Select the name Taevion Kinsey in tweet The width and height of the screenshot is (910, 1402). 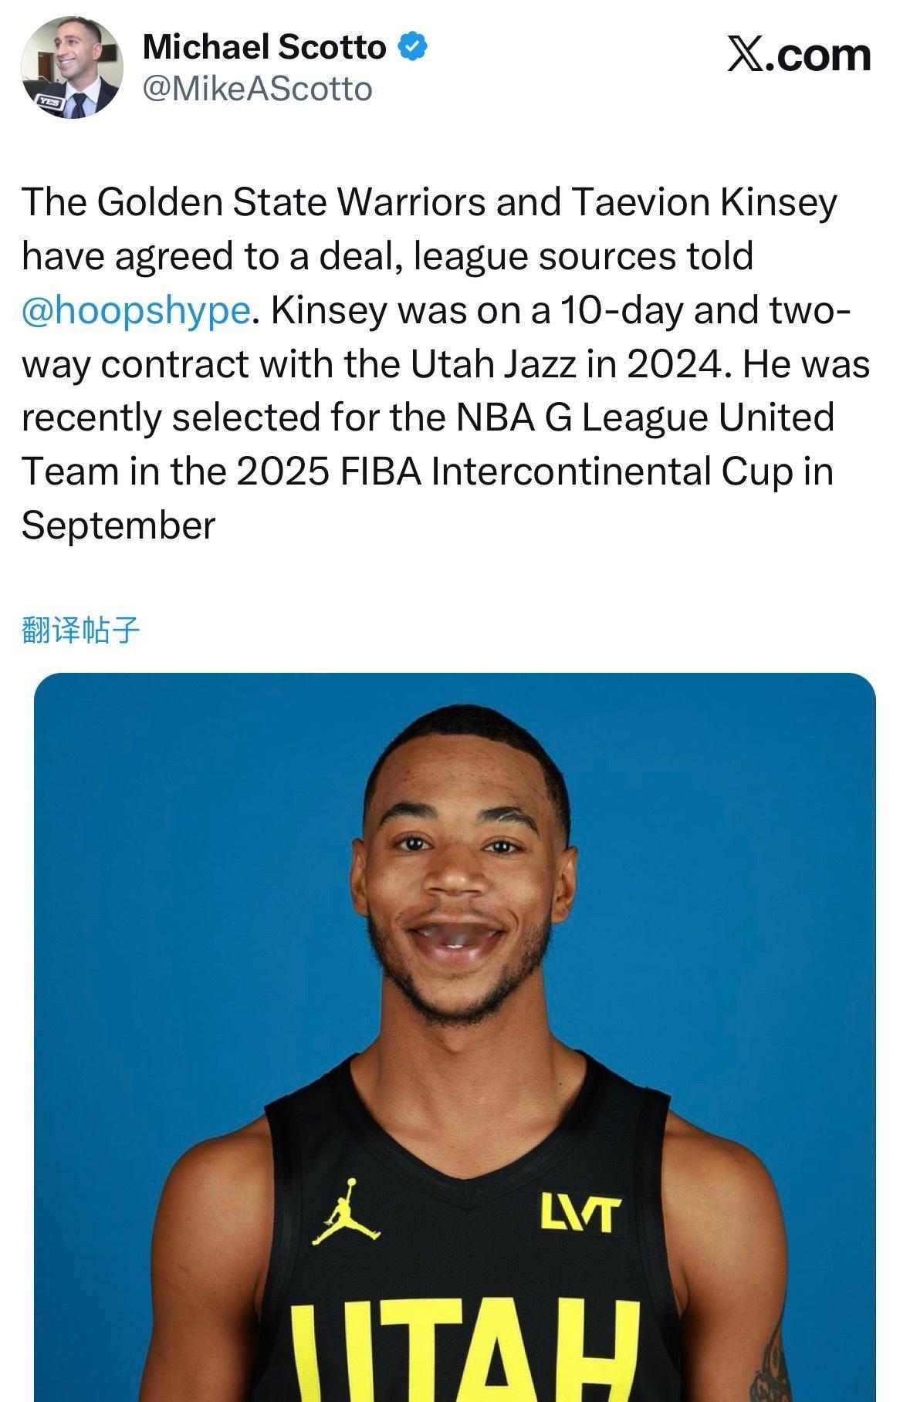tap(704, 202)
